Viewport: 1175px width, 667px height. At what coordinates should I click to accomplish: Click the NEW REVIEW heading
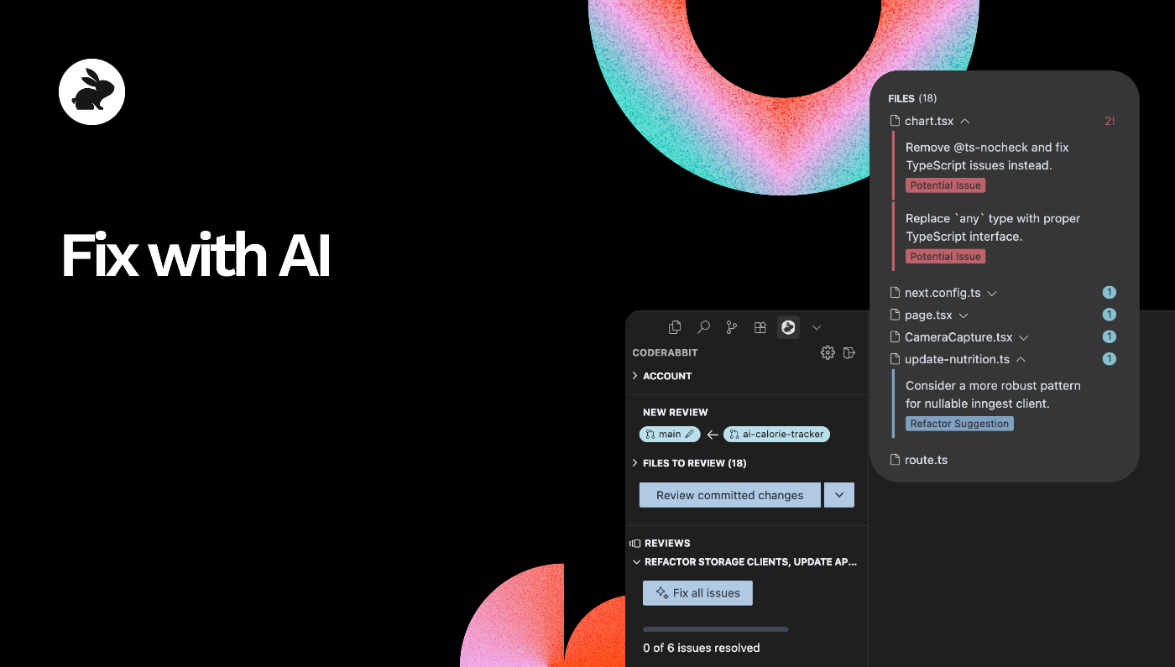point(676,412)
